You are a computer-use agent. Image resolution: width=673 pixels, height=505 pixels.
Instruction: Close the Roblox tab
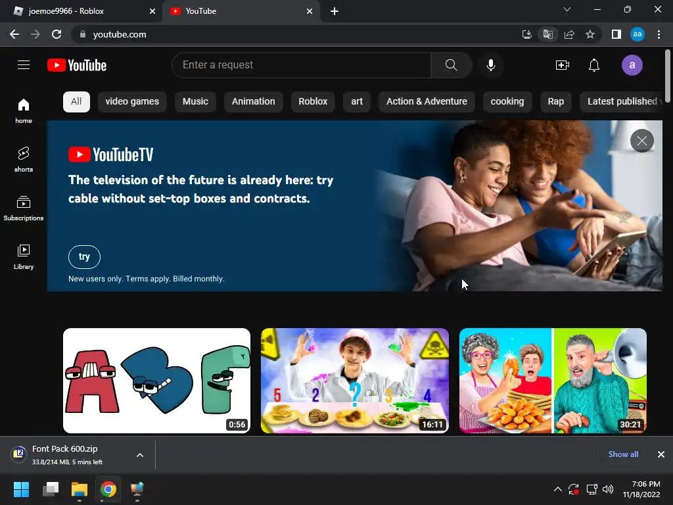tap(152, 11)
